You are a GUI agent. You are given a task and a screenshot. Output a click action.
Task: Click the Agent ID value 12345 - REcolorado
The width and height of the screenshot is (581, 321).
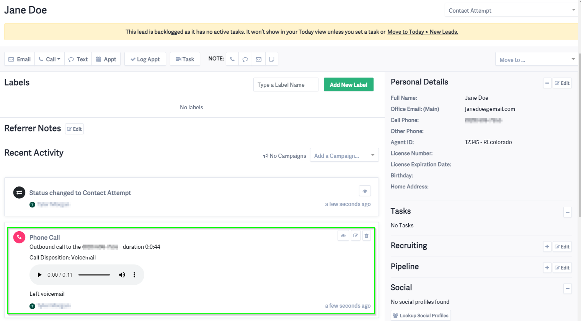click(x=488, y=142)
